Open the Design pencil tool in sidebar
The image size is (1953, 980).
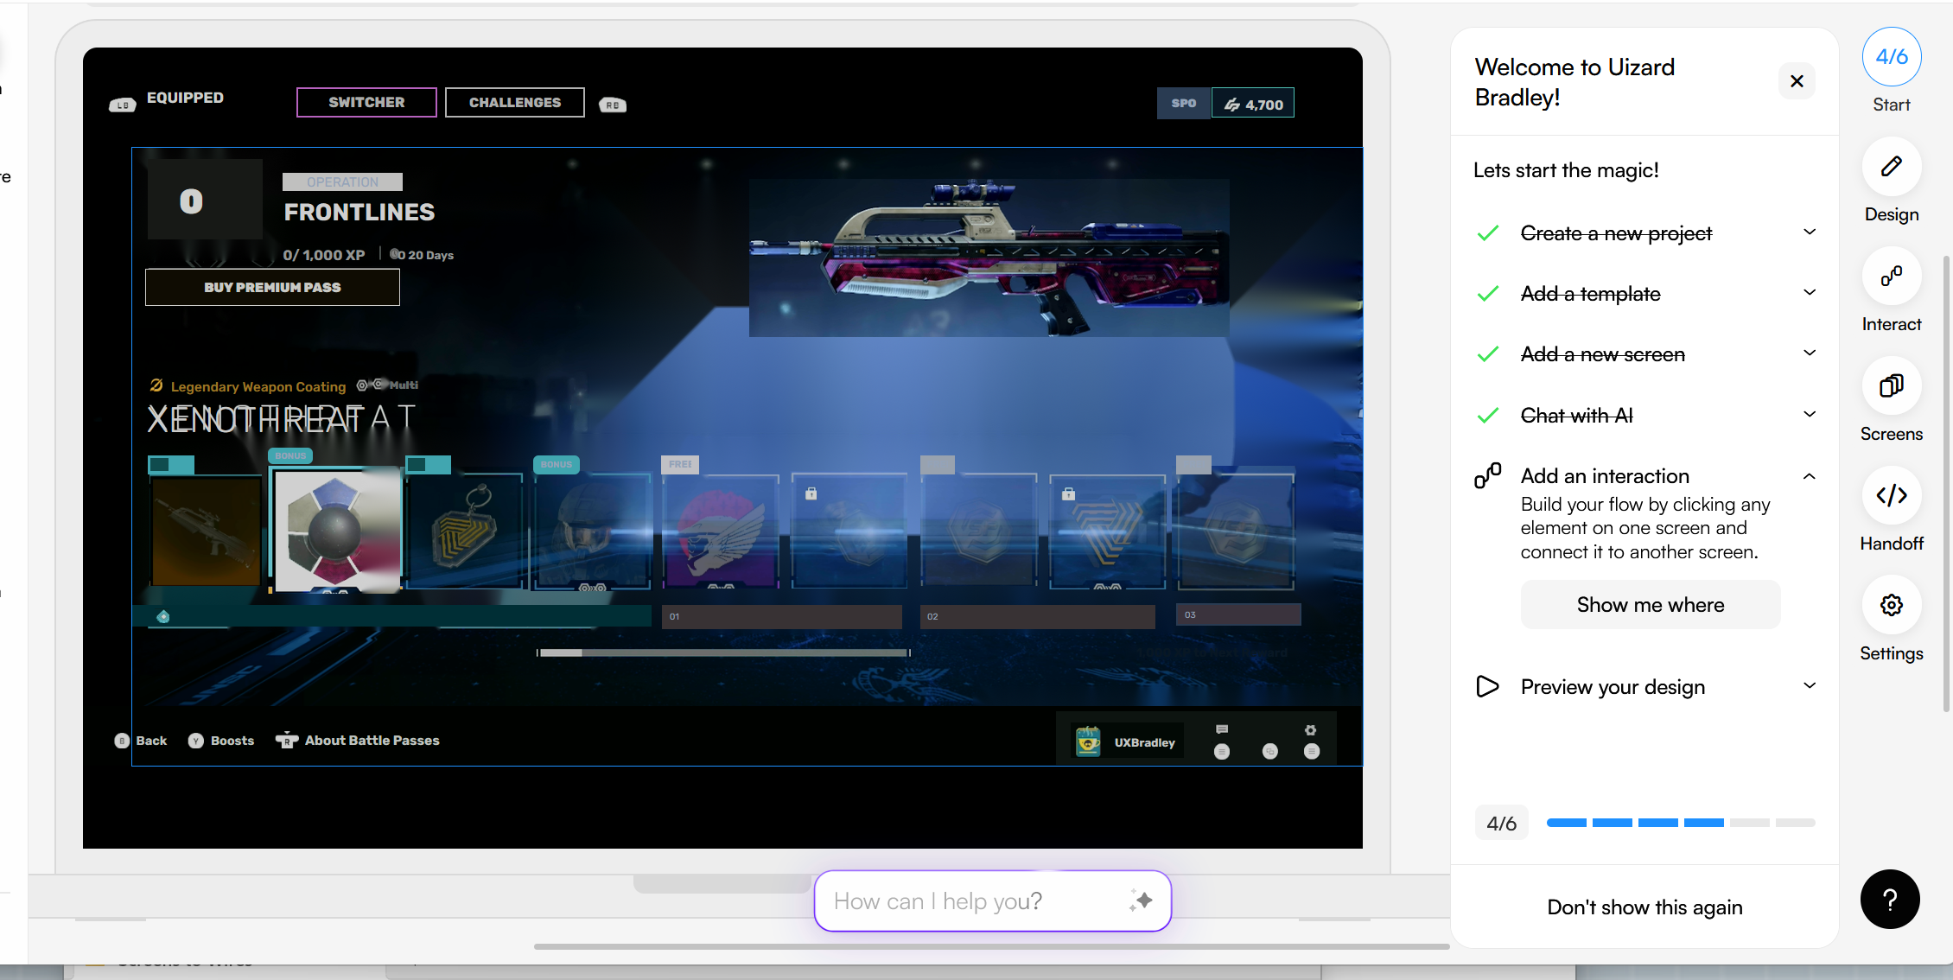click(x=1891, y=167)
